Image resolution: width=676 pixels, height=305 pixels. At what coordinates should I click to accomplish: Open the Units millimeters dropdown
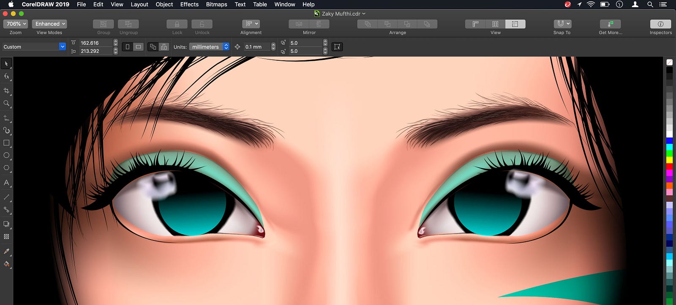209,47
